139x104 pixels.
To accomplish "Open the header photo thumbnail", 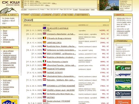I will pos(109,5).
